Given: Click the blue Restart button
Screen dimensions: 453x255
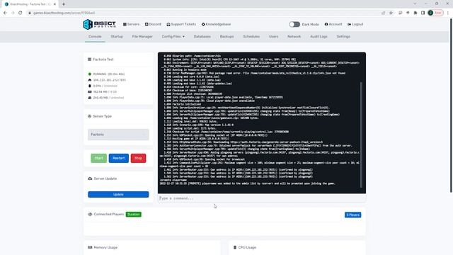Looking at the screenshot, I should pyautogui.click(x=119, y=158).
